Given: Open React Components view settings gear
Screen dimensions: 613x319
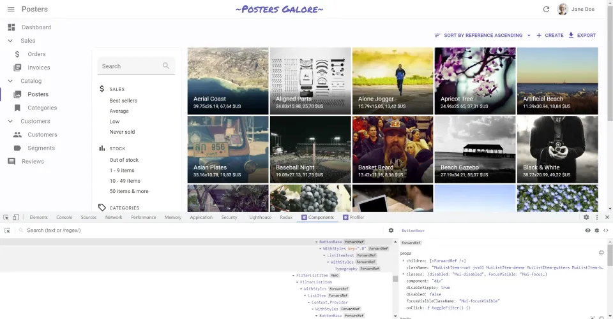Looking at the screenshot, I should click(x=391, y=230).
